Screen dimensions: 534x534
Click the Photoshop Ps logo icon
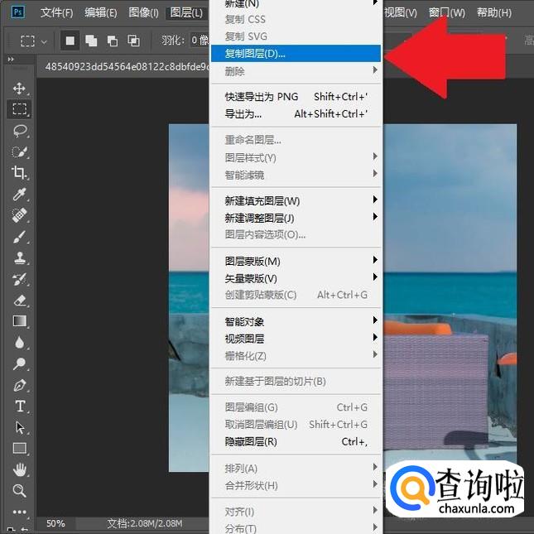point(17,12)
